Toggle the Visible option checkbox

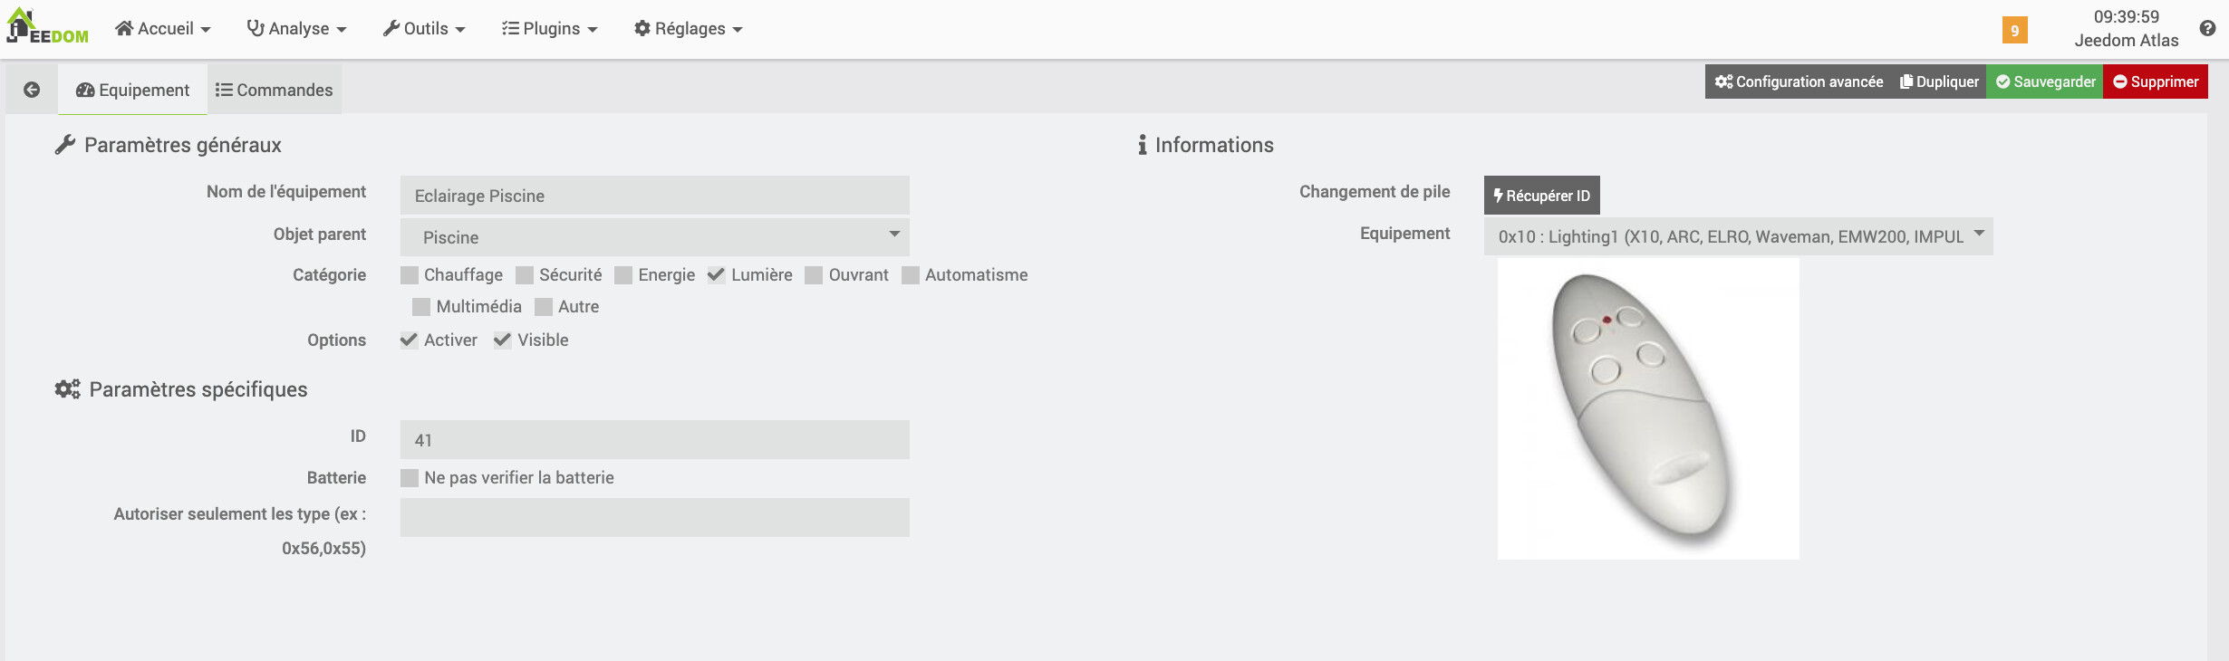(x=503, y=340)
